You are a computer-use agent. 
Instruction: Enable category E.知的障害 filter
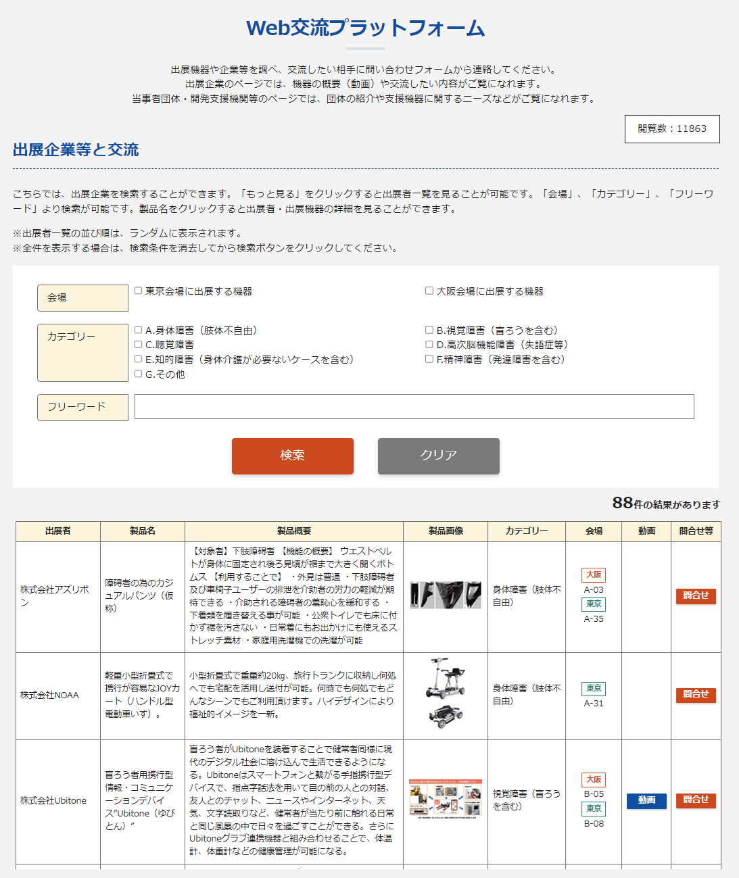coord(138,360)
